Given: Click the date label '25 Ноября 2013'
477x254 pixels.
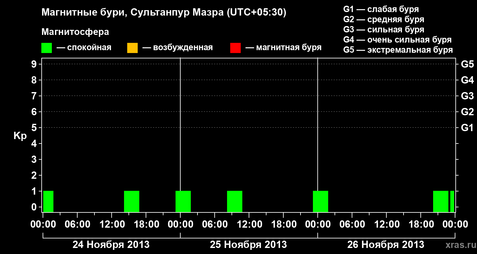Looking at the screenshot, I should (x=248, y=245).
